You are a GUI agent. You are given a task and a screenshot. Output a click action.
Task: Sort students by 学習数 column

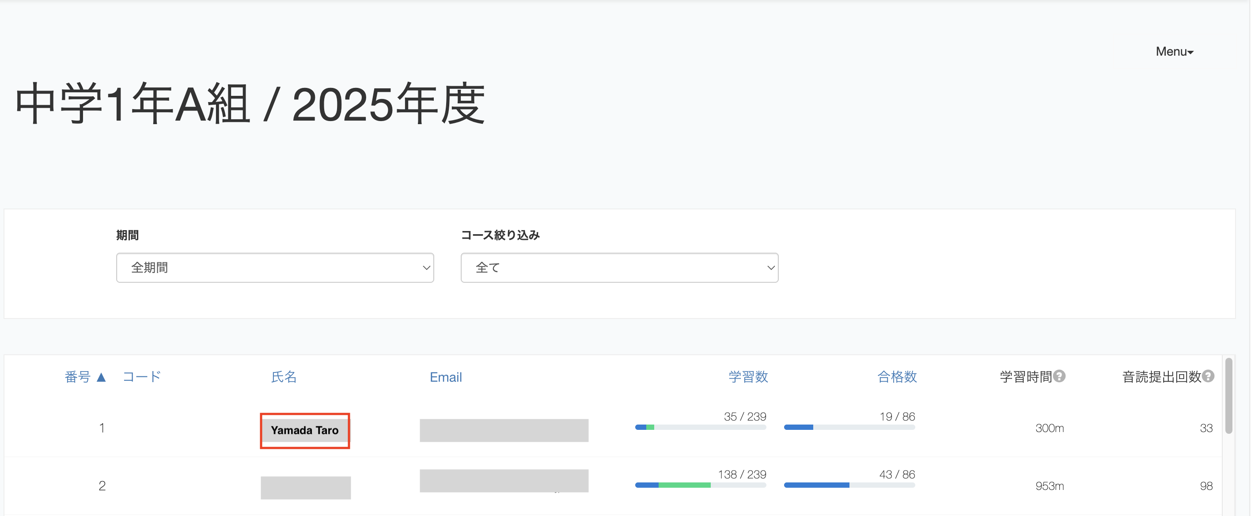[748, 376]
